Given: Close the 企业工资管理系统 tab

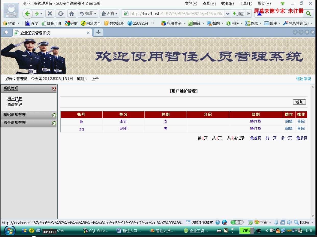Looking at the screenshot, I should (x=88, y=33).
